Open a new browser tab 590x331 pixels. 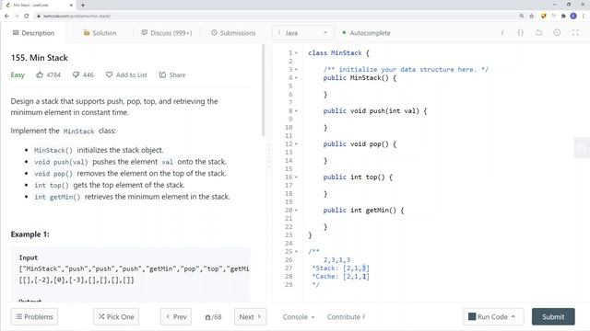pyautogui.click(x=83, y=6)
